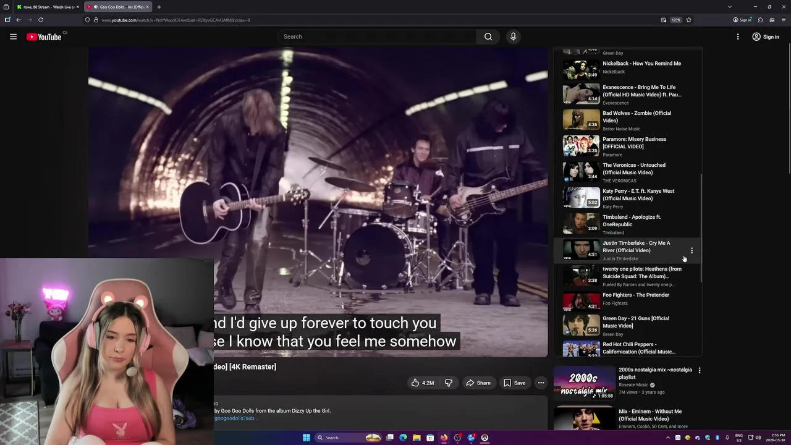Viewport: 791px width, 445px height.
Task: Show hidden system tray icons
Action: pos(667,438)
